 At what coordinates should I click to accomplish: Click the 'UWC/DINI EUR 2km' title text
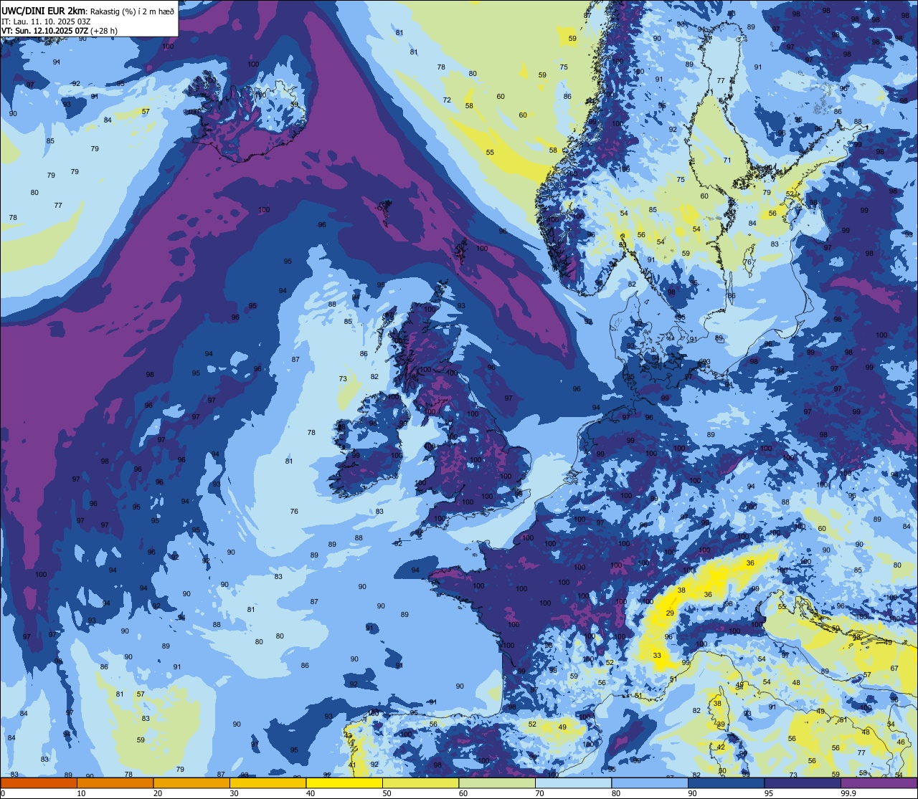(x=42, y=10)
